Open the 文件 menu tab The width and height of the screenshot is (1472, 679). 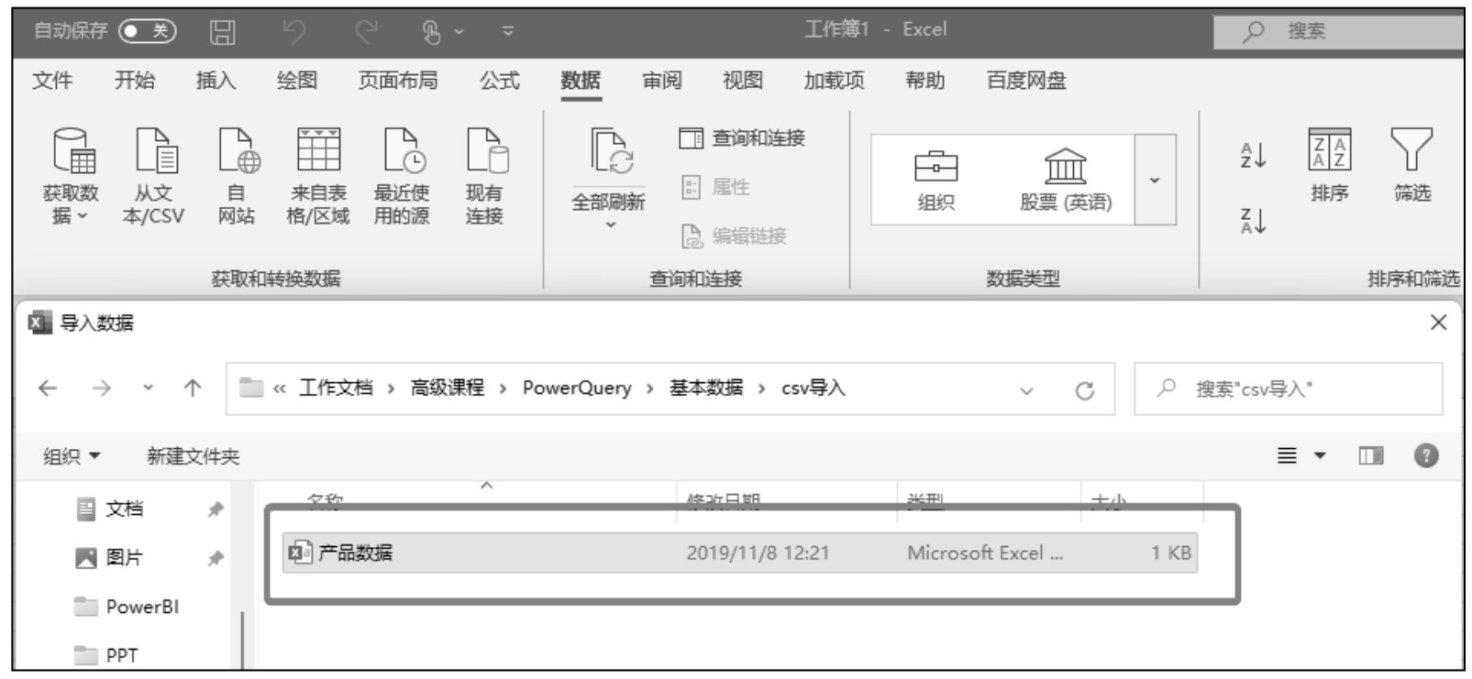tap(52, 81)
